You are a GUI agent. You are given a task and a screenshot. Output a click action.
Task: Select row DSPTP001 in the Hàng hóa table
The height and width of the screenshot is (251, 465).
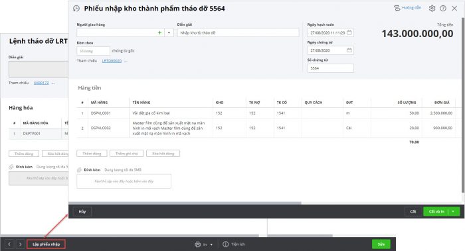click(x=39, y=134)
